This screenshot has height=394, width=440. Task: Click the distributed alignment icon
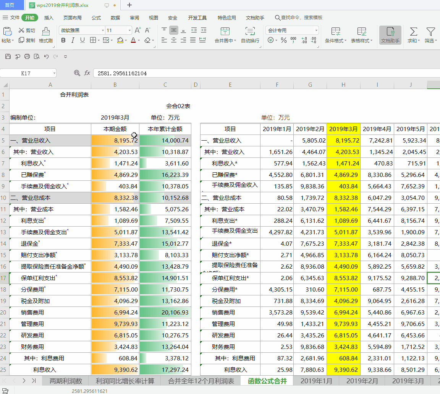[x=202, y=40]
